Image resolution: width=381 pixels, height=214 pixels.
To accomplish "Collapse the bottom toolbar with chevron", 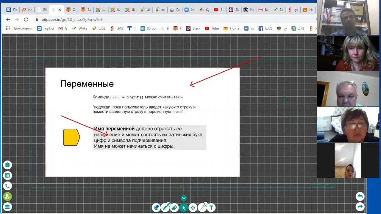I will tap(184, 198).
